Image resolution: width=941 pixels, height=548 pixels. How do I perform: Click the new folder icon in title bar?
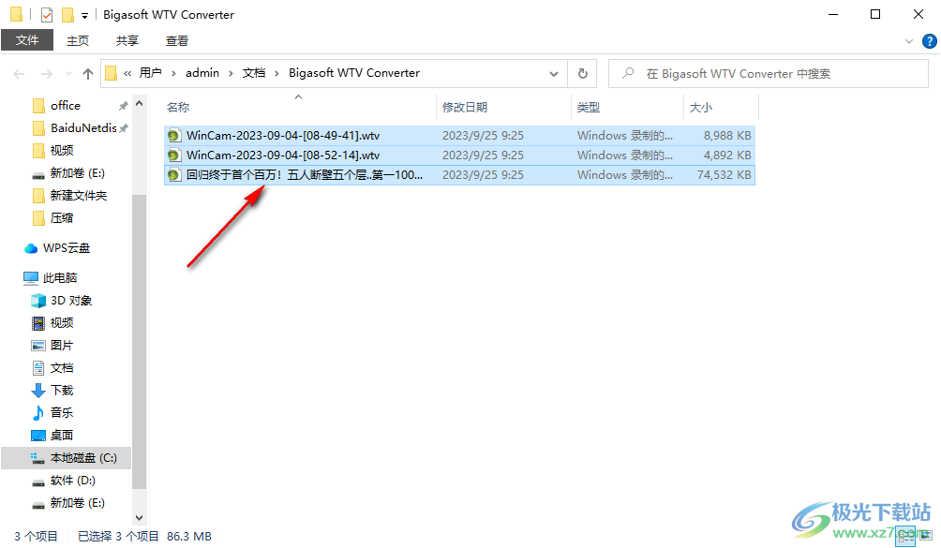point(67,14)
